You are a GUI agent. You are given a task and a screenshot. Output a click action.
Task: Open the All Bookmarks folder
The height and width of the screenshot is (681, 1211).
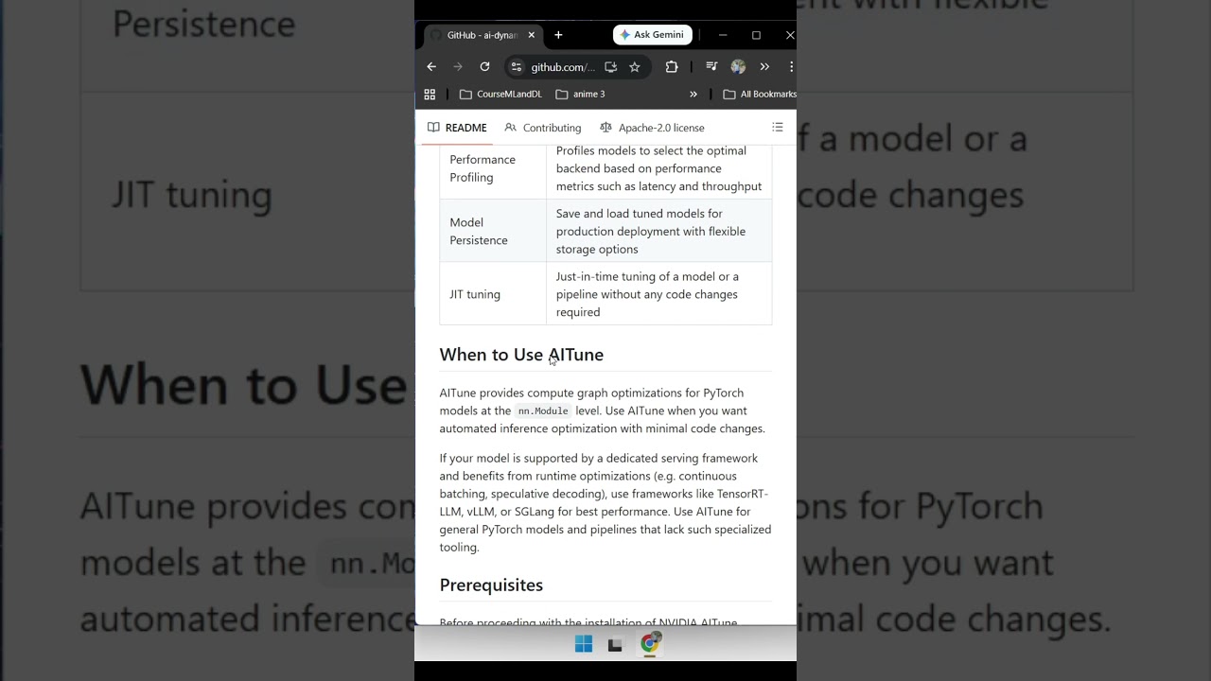[760, 94]
